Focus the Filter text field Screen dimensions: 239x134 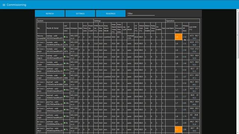click(141, 13)
